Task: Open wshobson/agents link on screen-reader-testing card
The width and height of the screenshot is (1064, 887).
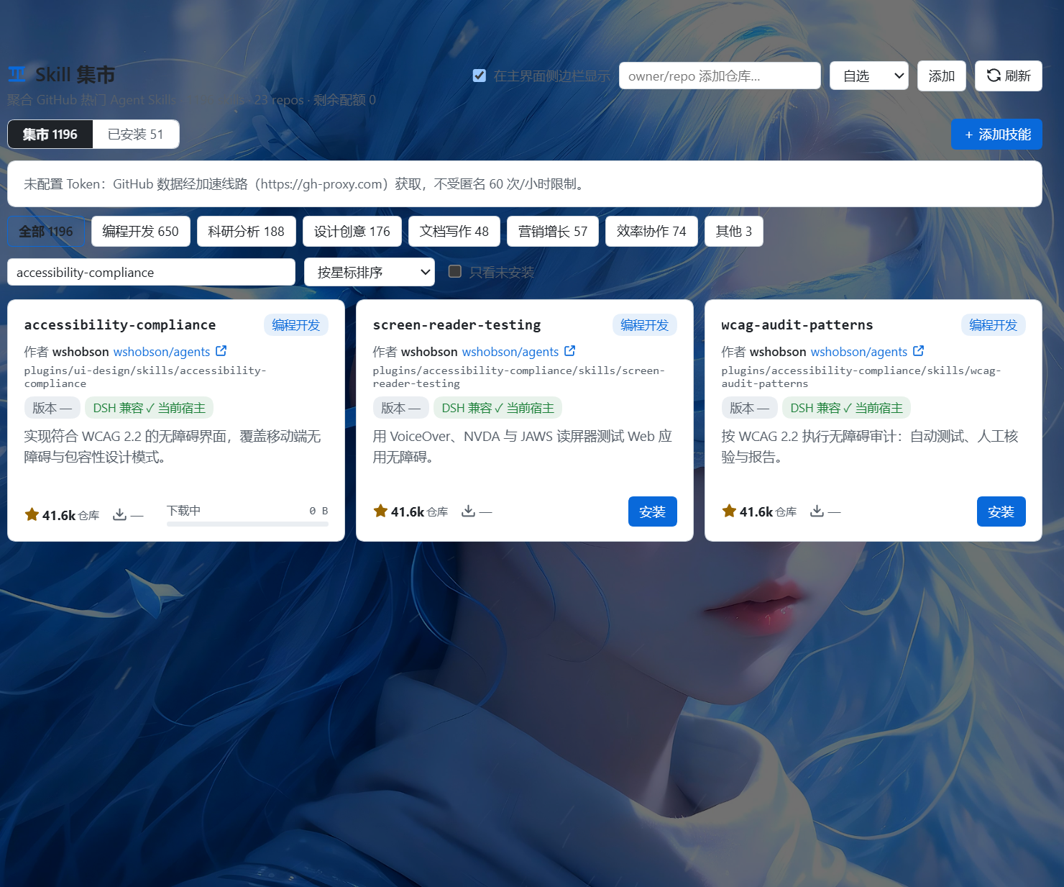Action: [510, 352]
